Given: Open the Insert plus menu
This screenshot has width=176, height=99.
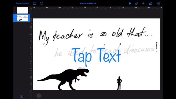Looking at the screenshot, I should tap(143, 4).
